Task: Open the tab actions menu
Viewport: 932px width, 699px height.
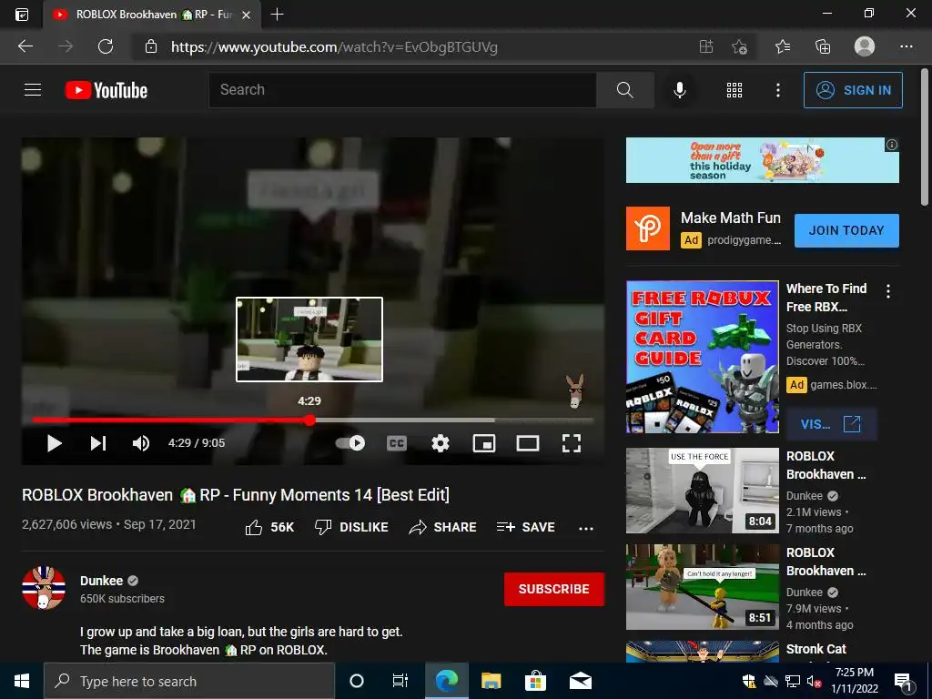Action: (22, 15)
